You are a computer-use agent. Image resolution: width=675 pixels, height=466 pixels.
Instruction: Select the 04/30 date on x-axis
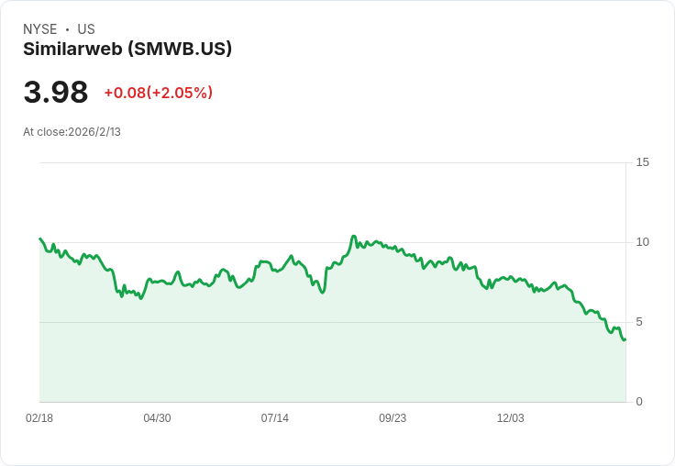point(157,418)
